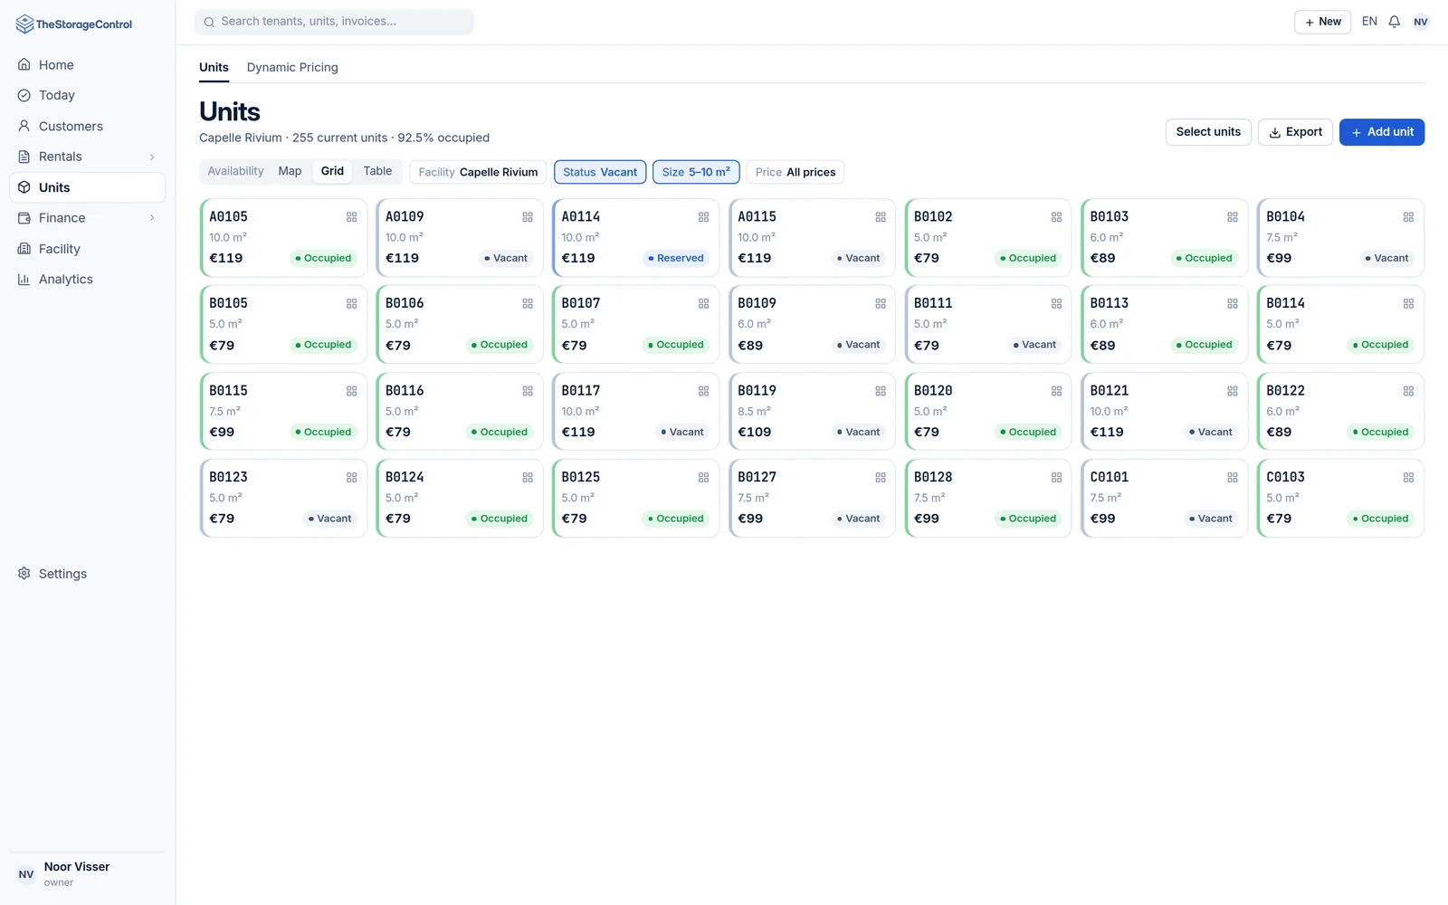Viewport: 1448px width, 905px height.
Task: Switch to Table view
Action: [377, 171]
